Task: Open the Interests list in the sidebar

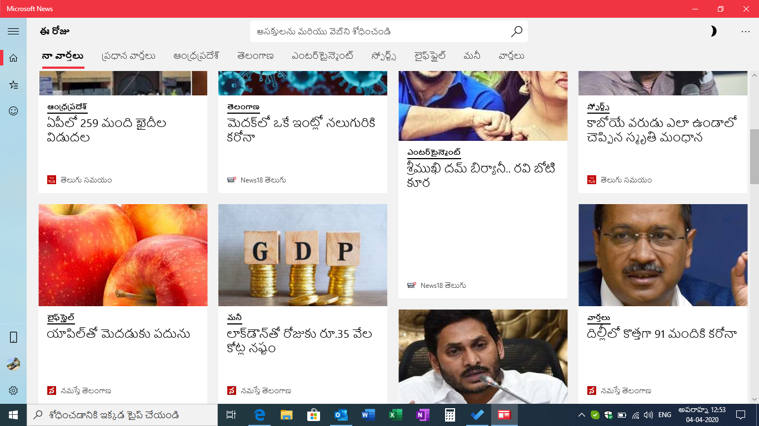Action: 13,85
